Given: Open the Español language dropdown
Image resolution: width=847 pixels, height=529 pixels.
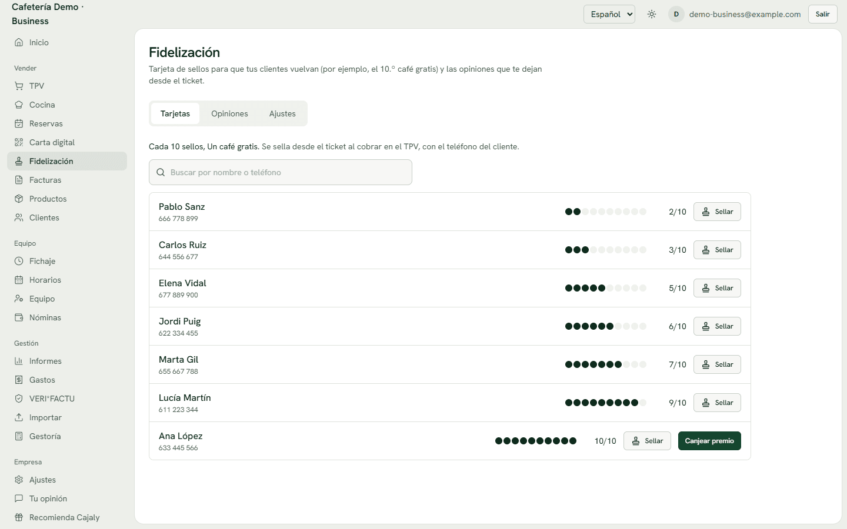Looking at the screenshot, I should click(609, 14).
